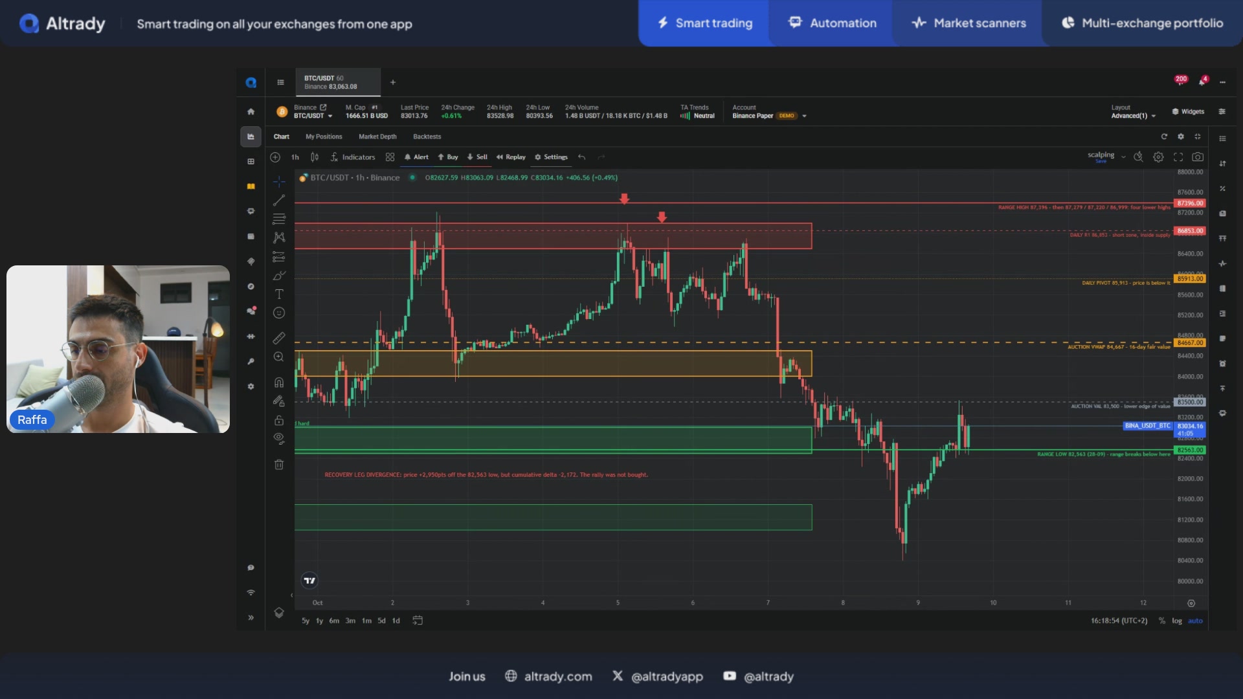Reload the chart widget with refresh icon
Screen dimensions: 1243x699
tap(1164, 137)
